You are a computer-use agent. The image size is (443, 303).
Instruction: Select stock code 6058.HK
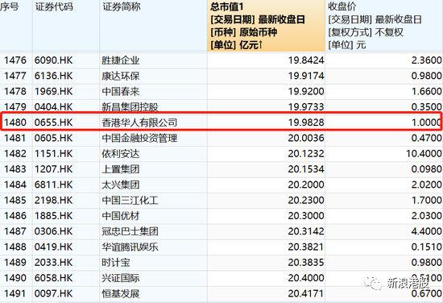click(x=54, y=278)
